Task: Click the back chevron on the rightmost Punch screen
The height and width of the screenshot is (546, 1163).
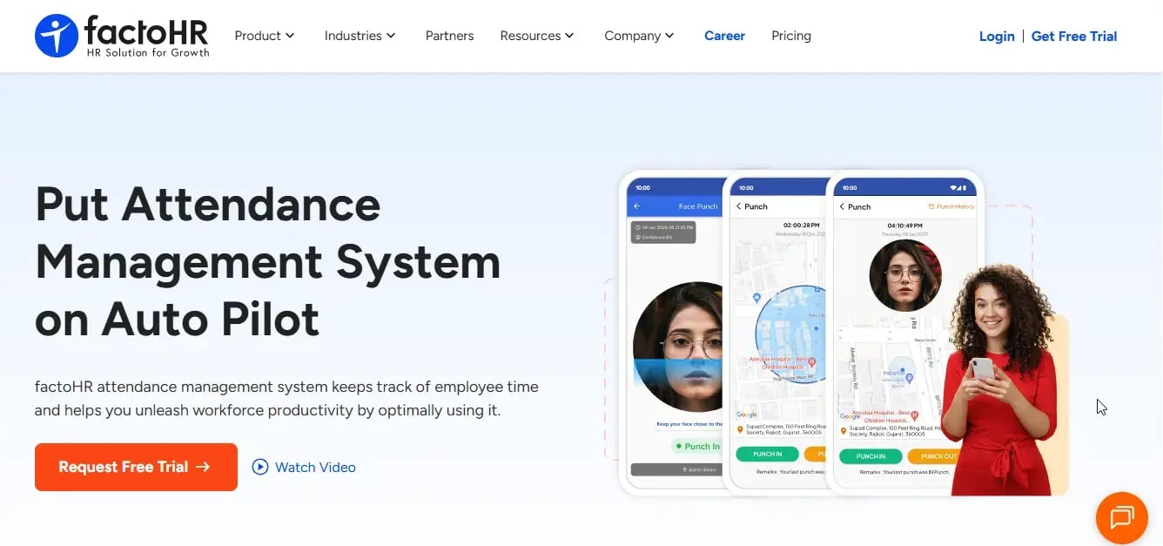Action: [842, 206]
